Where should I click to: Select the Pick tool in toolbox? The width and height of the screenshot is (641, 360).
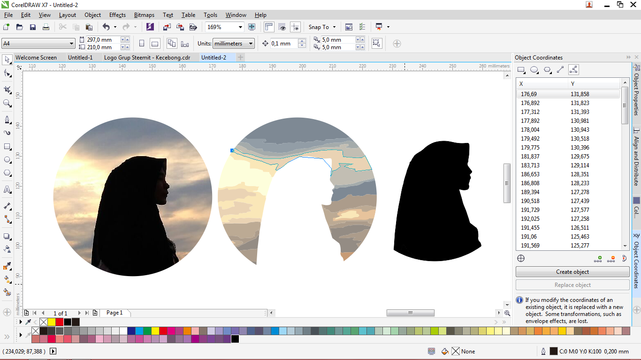click(x=7, y=60)
